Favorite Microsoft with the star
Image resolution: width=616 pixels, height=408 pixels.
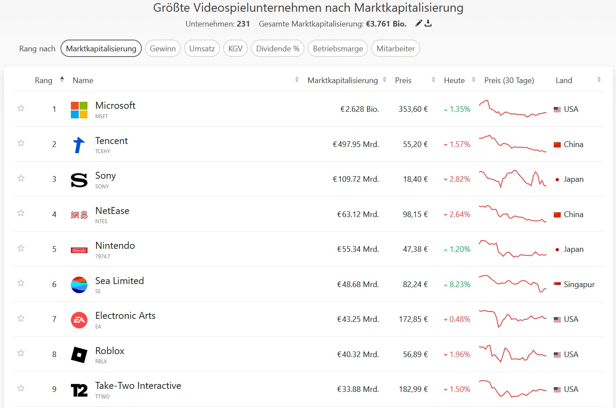[21, 108]
